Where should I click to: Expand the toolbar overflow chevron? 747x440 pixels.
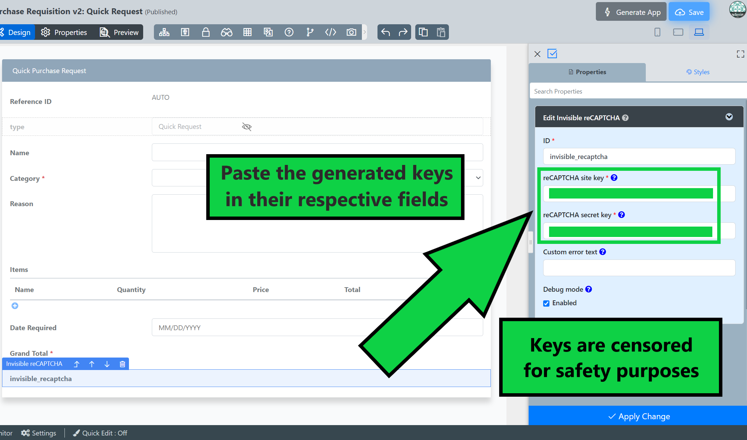(x=365, y=32)
